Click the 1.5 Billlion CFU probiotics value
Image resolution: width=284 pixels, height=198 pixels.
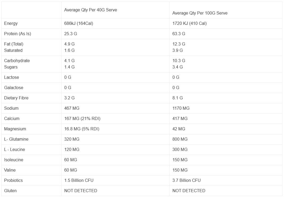pyautogui.click(x=79, y=180)
